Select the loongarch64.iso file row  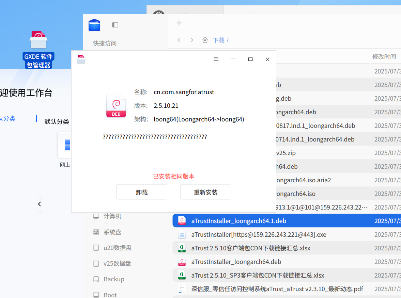339,194
